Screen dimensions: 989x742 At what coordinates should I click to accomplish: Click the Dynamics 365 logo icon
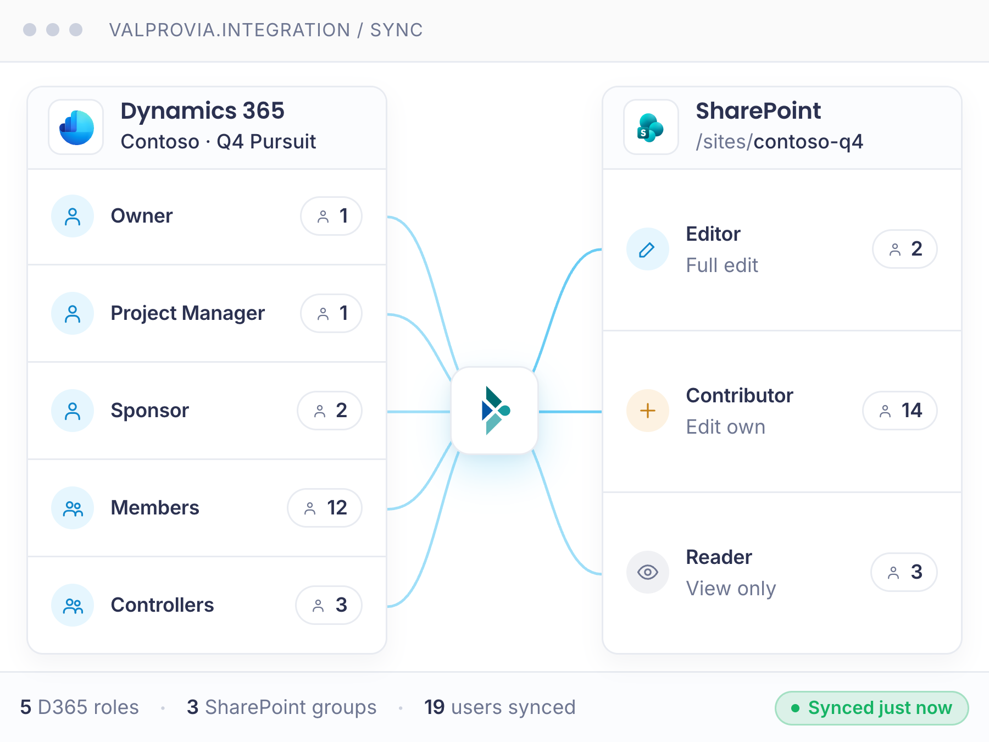point(76,127)
